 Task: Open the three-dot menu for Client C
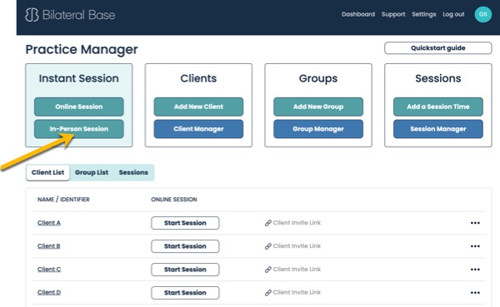(475, 270)
